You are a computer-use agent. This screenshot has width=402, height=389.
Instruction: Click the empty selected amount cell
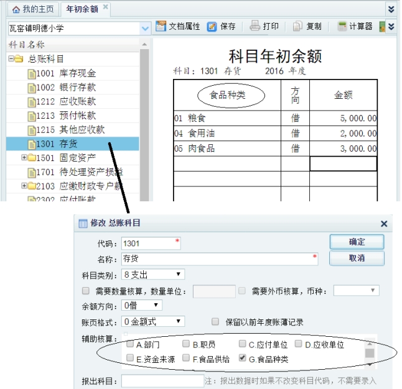point(344,163)
